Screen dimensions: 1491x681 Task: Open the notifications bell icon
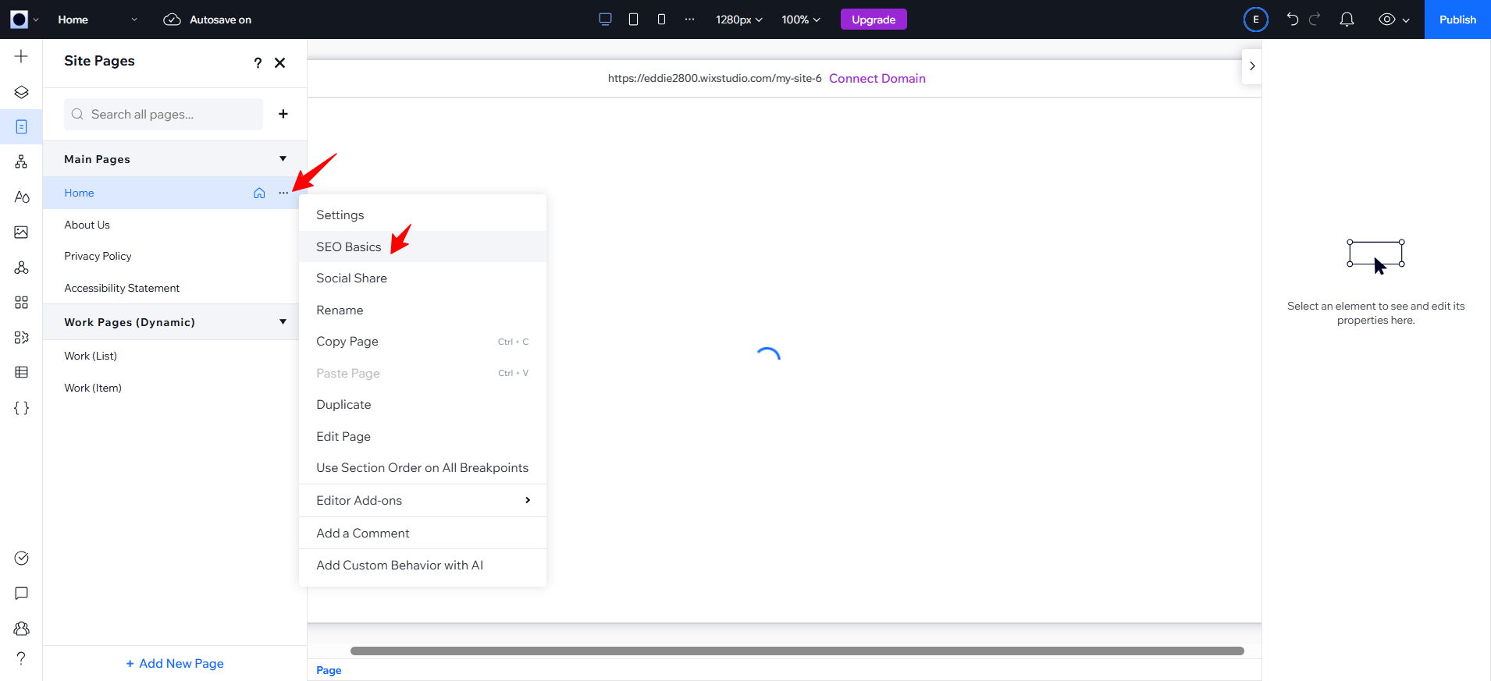coord(1347,20)
